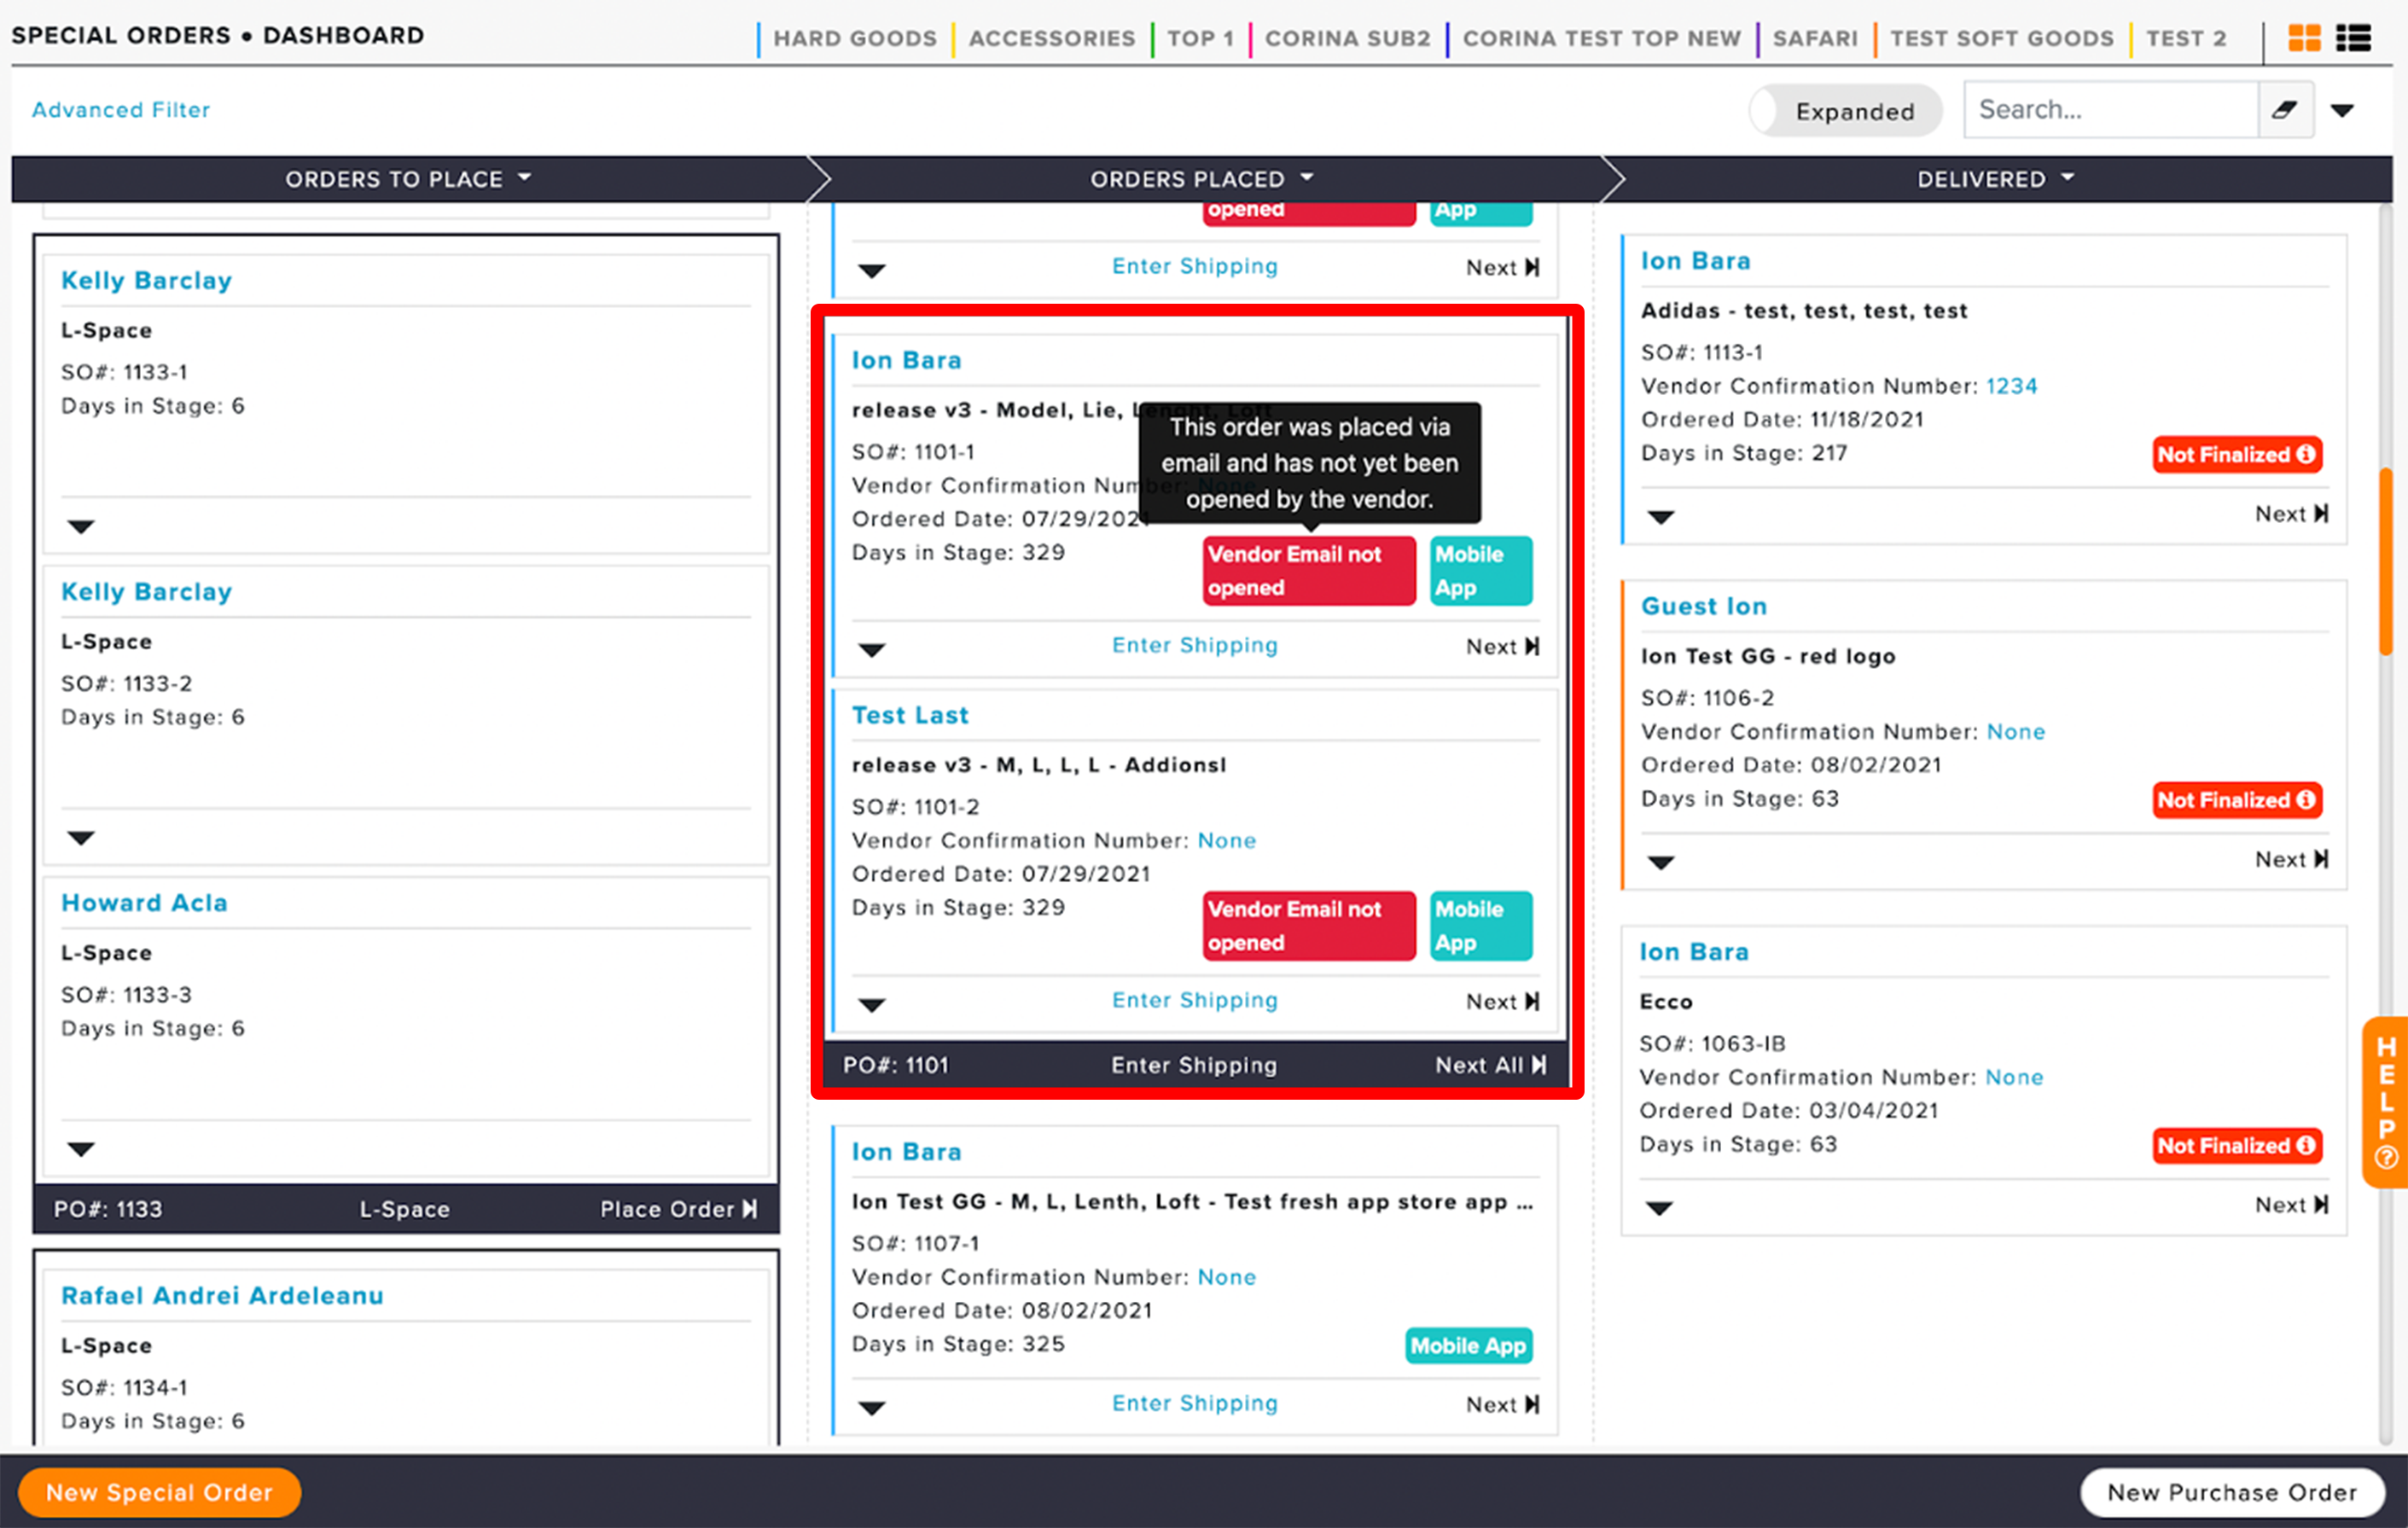Open the Top 1 tab
Screen dimensions: 2408x1528
coord(1200,39)
